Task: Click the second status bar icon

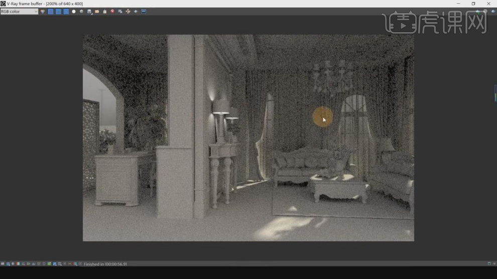Action: pos(8,264)
